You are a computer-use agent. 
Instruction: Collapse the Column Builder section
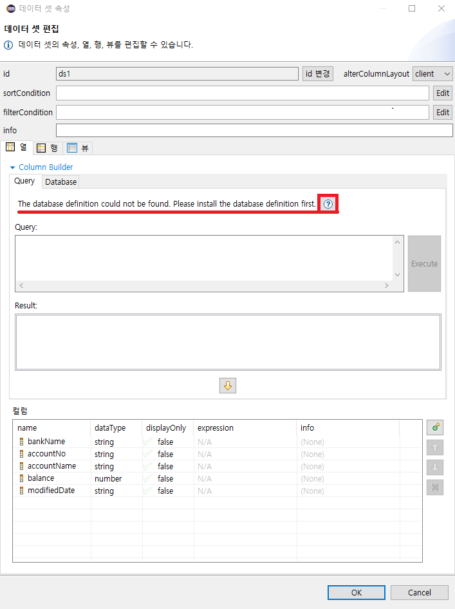(12, 167)
